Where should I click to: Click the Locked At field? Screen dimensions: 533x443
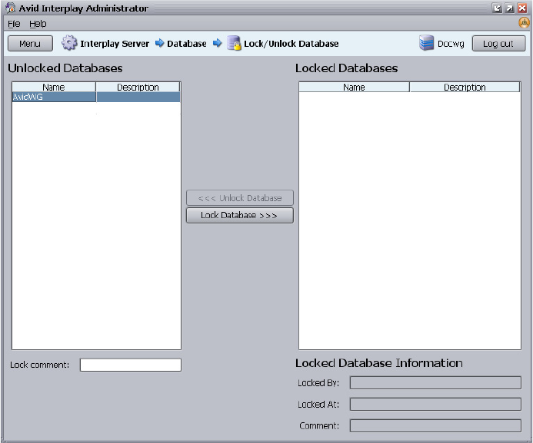[435, 404]
